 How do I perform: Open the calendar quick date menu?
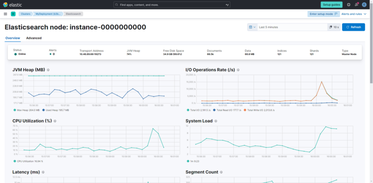[252, 27]
